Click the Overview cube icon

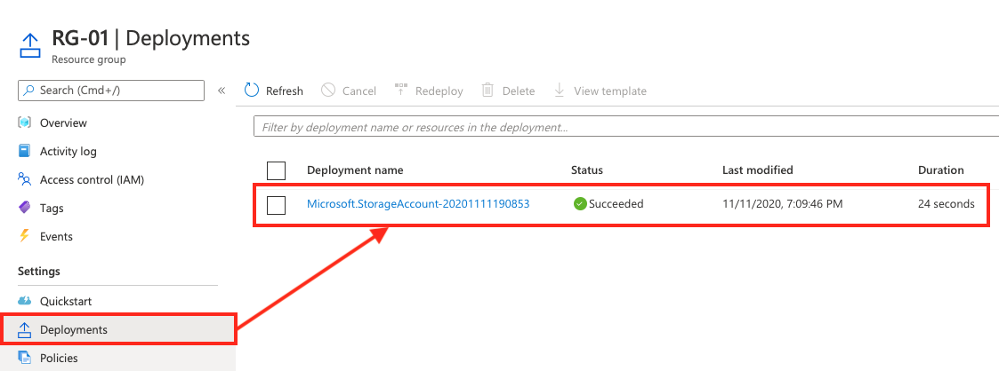pos(25,122)
